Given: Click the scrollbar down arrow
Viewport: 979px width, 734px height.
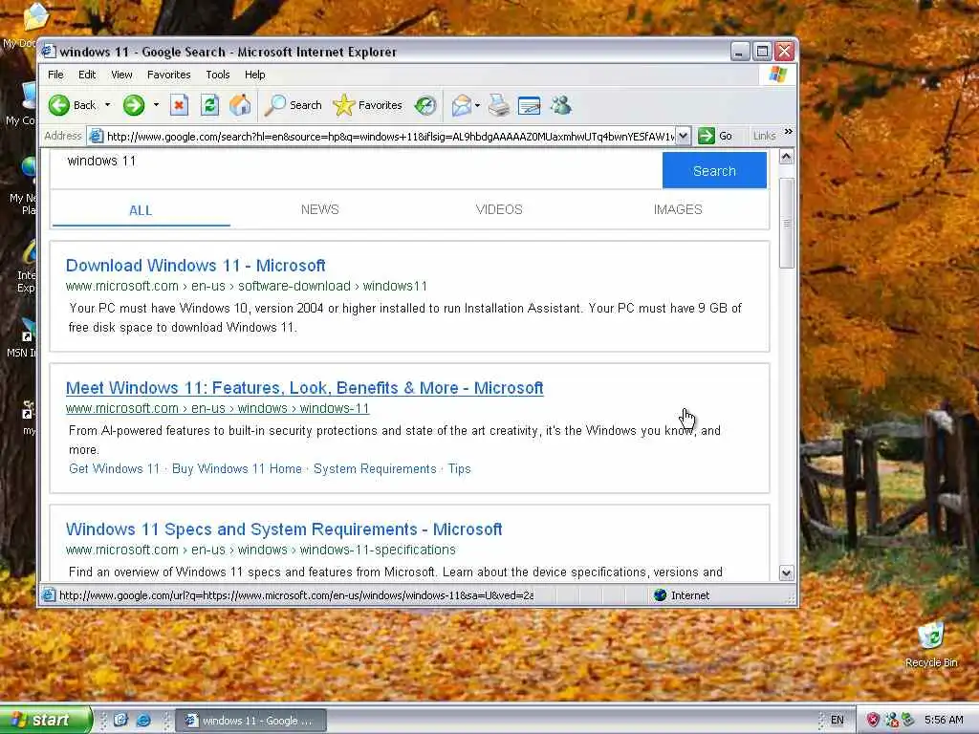Looking at the screenshot, I should [x=787, y=572].
